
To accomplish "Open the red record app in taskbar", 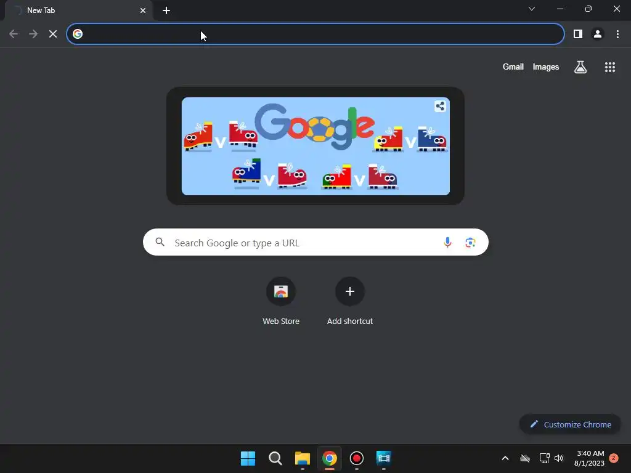I will click(x=357, y=458).
